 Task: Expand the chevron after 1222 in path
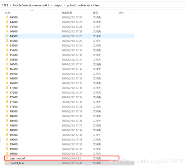(10, 5)
